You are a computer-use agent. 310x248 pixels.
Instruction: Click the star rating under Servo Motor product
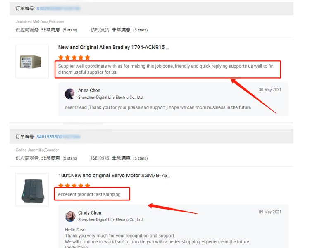(x=74, y=186)
